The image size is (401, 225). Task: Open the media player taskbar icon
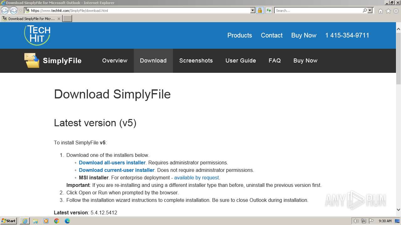[46, 221]
